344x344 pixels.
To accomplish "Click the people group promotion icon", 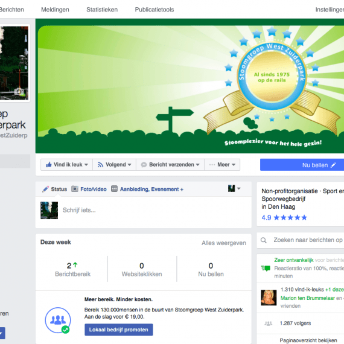I will 58,320.
